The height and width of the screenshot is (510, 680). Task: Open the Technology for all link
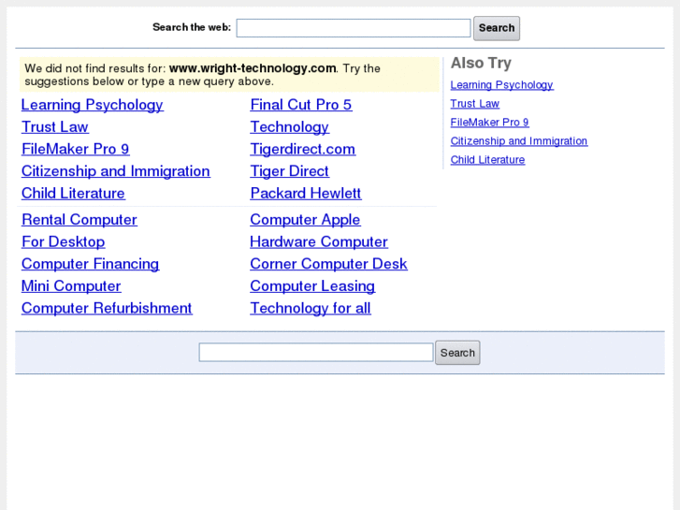(x=311, y=308)
